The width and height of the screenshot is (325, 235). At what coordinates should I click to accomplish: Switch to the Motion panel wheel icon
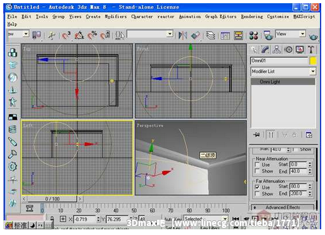coord(288,50)
